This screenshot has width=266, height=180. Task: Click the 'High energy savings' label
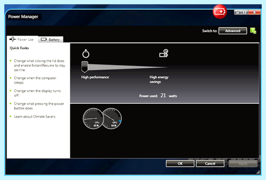point(159,79)
